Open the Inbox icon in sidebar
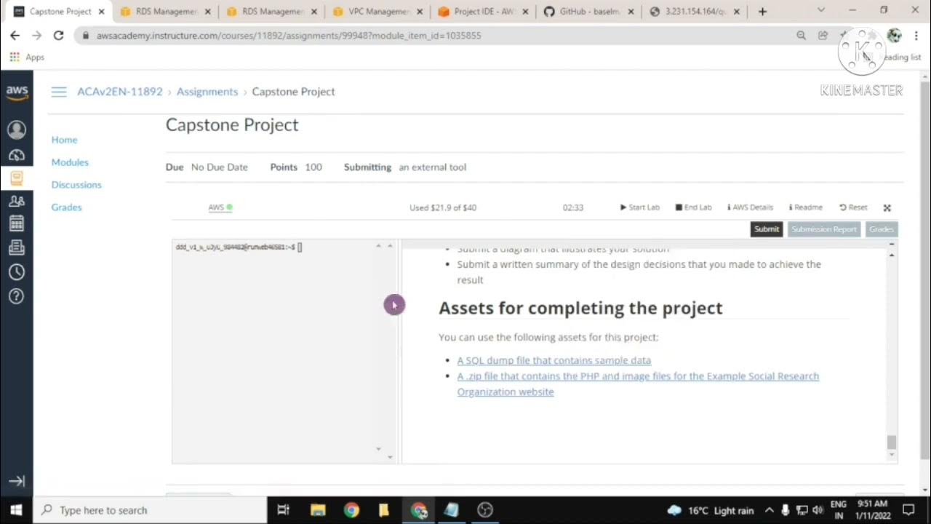This screenshot has height=524, width=931. (x=17, y=247)
